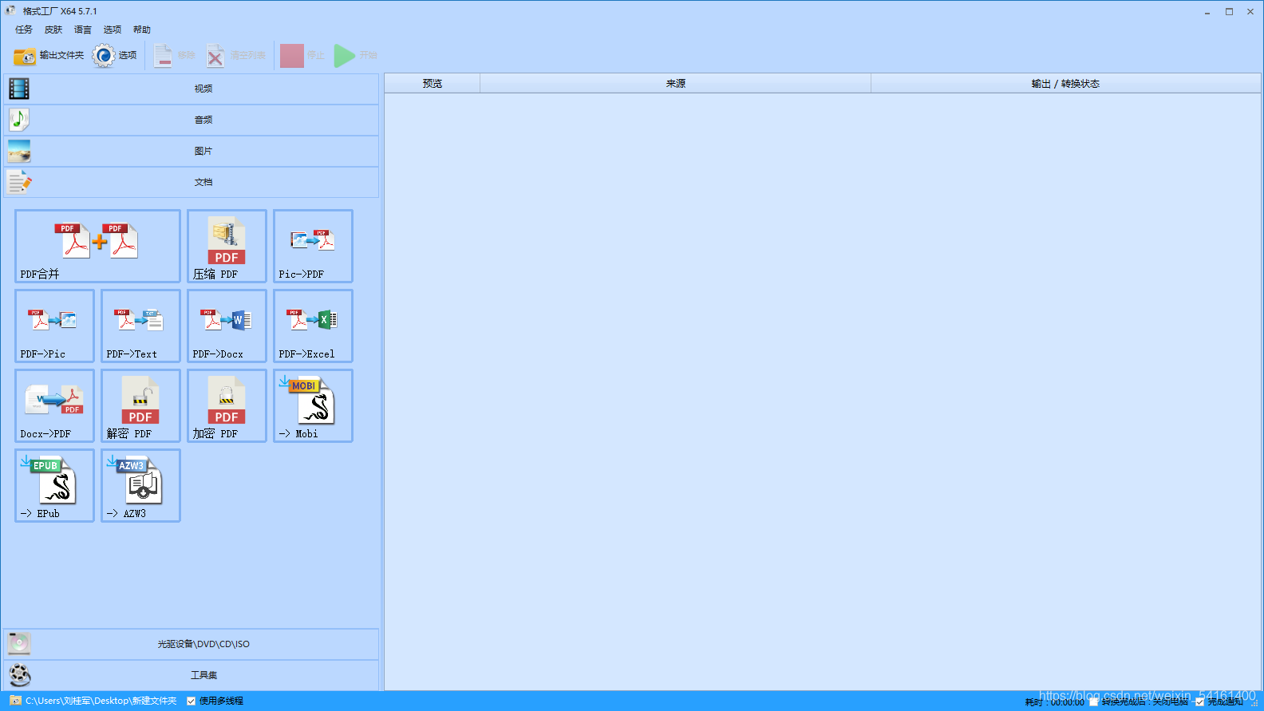Open the 皮肤 skin menu
Viewport: 1264px width, 711px height.
click(53, 30)
